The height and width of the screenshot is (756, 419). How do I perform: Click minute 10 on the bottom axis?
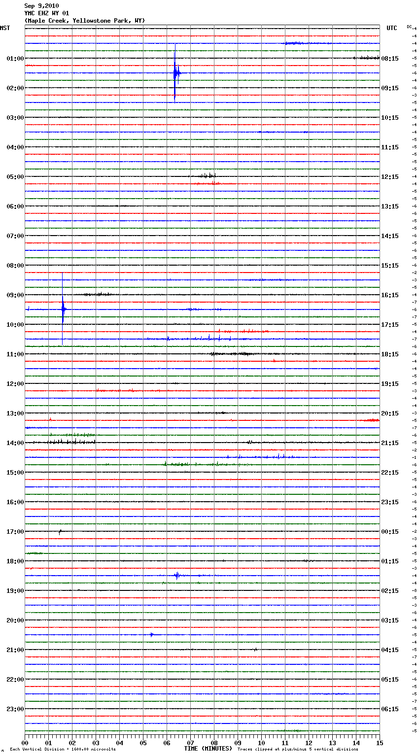pos(261,743)
